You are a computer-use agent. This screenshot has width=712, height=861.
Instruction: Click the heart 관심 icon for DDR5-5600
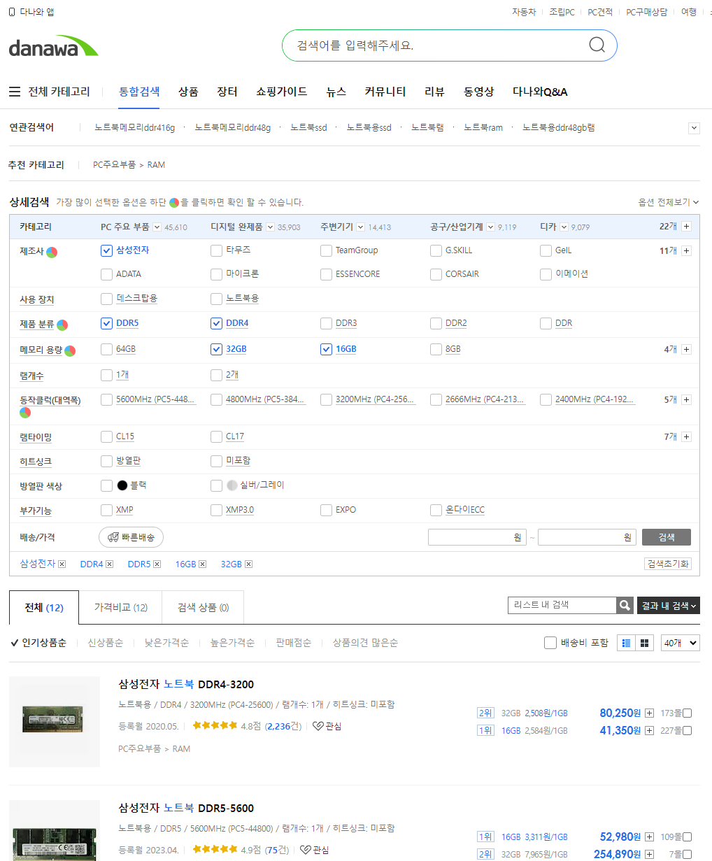point(305,850)
